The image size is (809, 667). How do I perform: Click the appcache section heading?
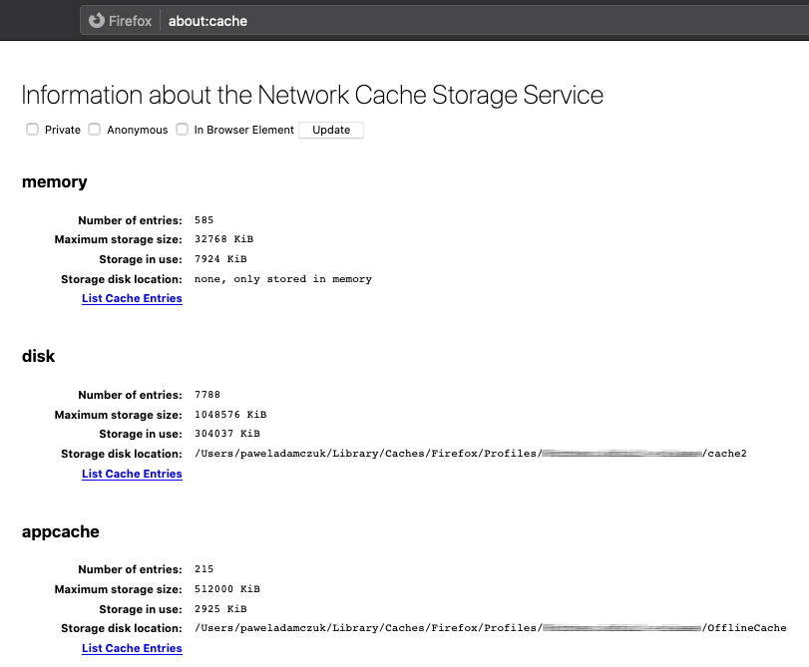(x=61, y=531)
